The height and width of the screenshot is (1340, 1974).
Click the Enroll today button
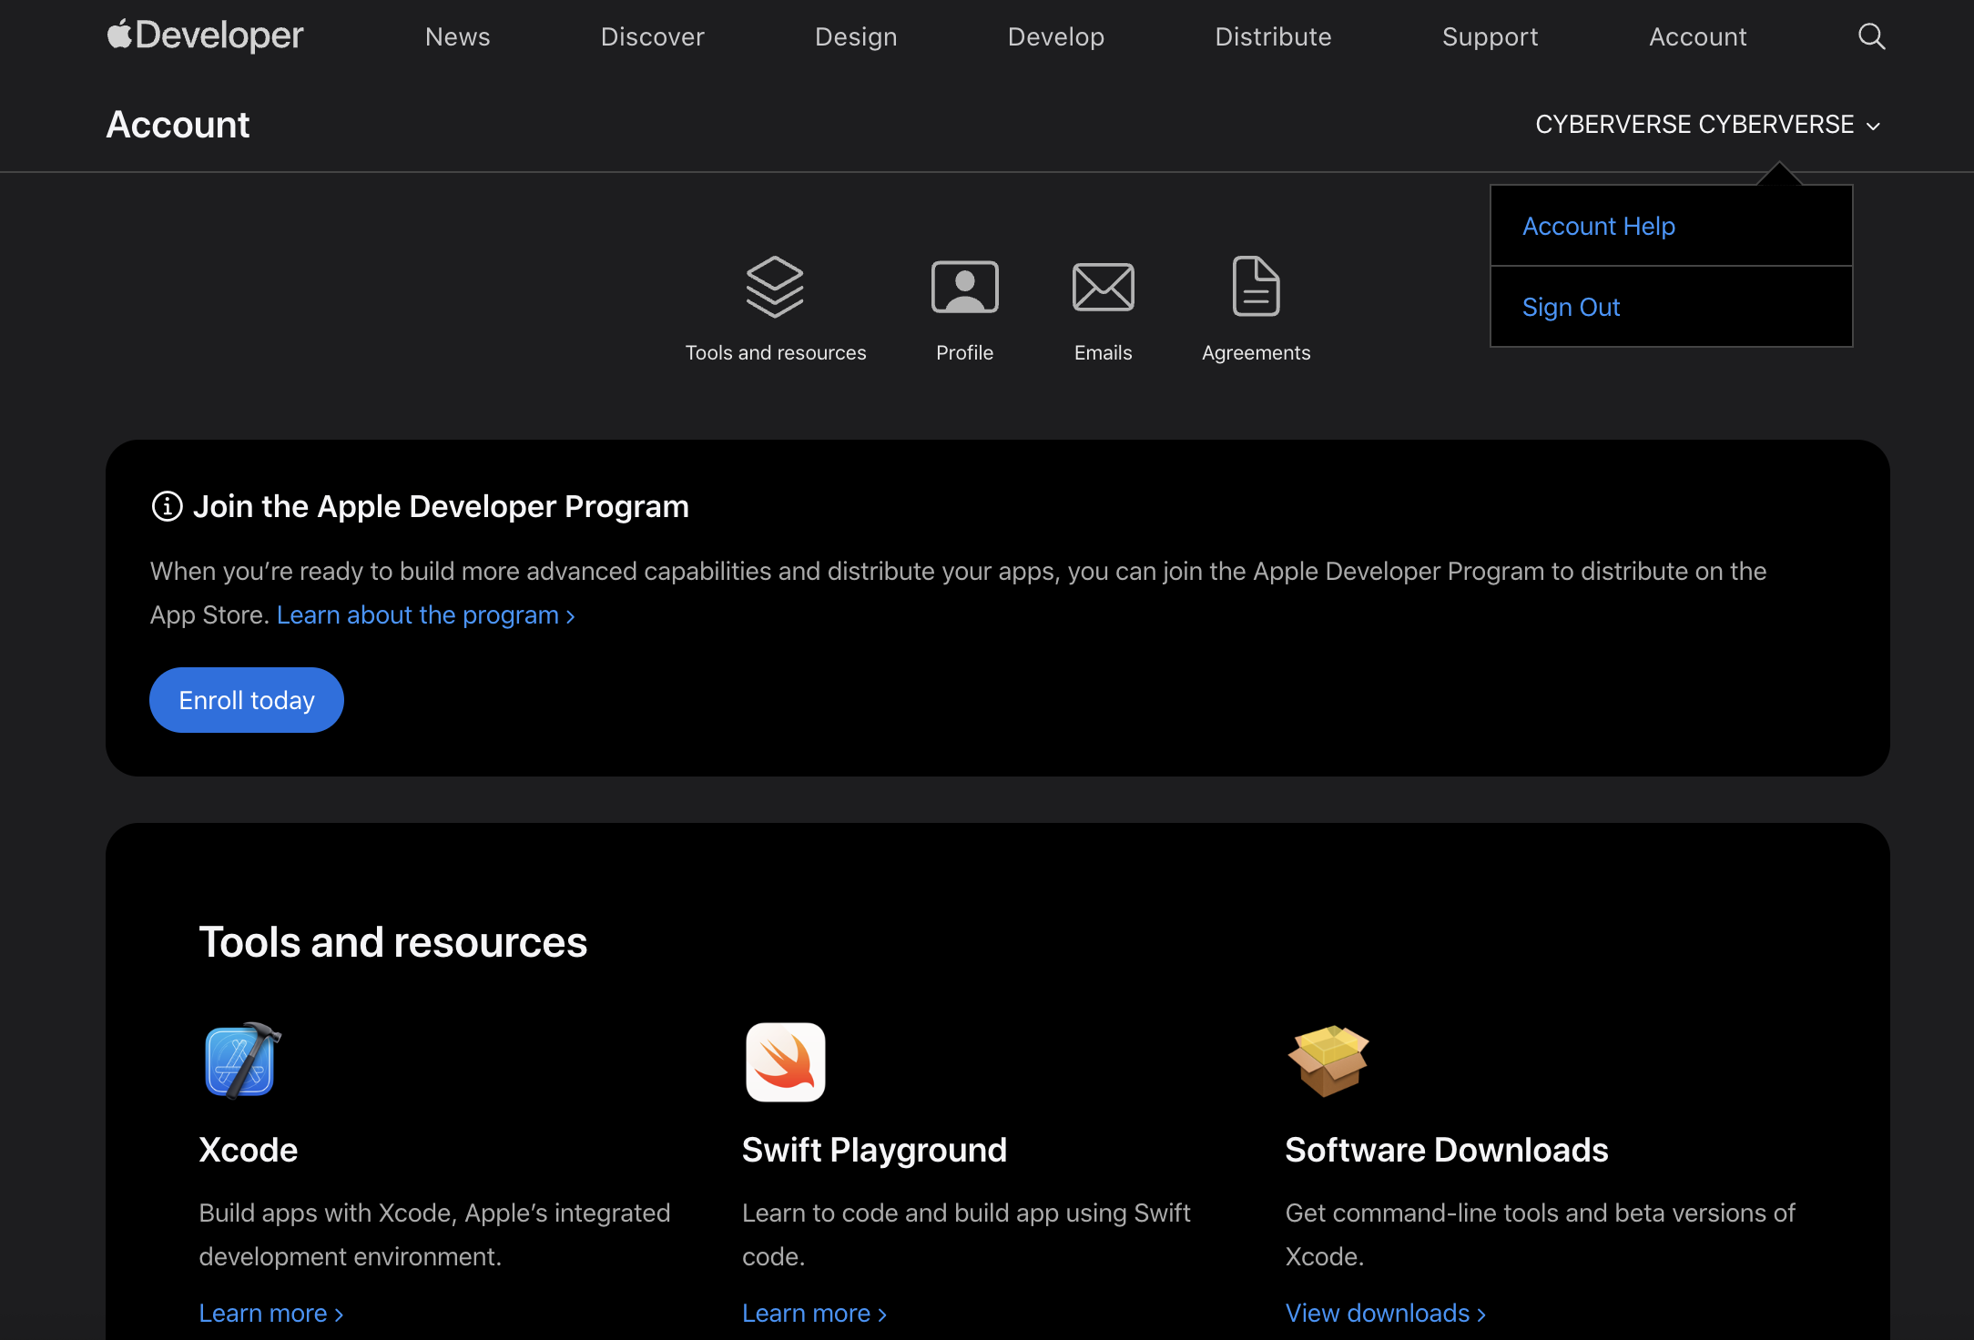[x=247, y=700]
